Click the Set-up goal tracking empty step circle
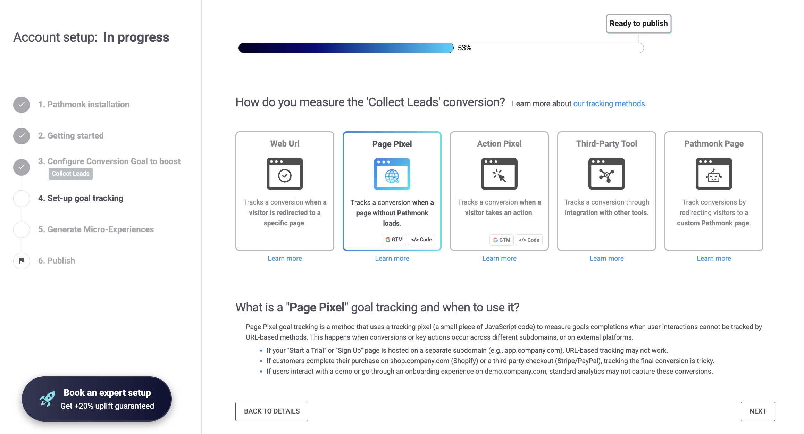 tap(22, 198)
